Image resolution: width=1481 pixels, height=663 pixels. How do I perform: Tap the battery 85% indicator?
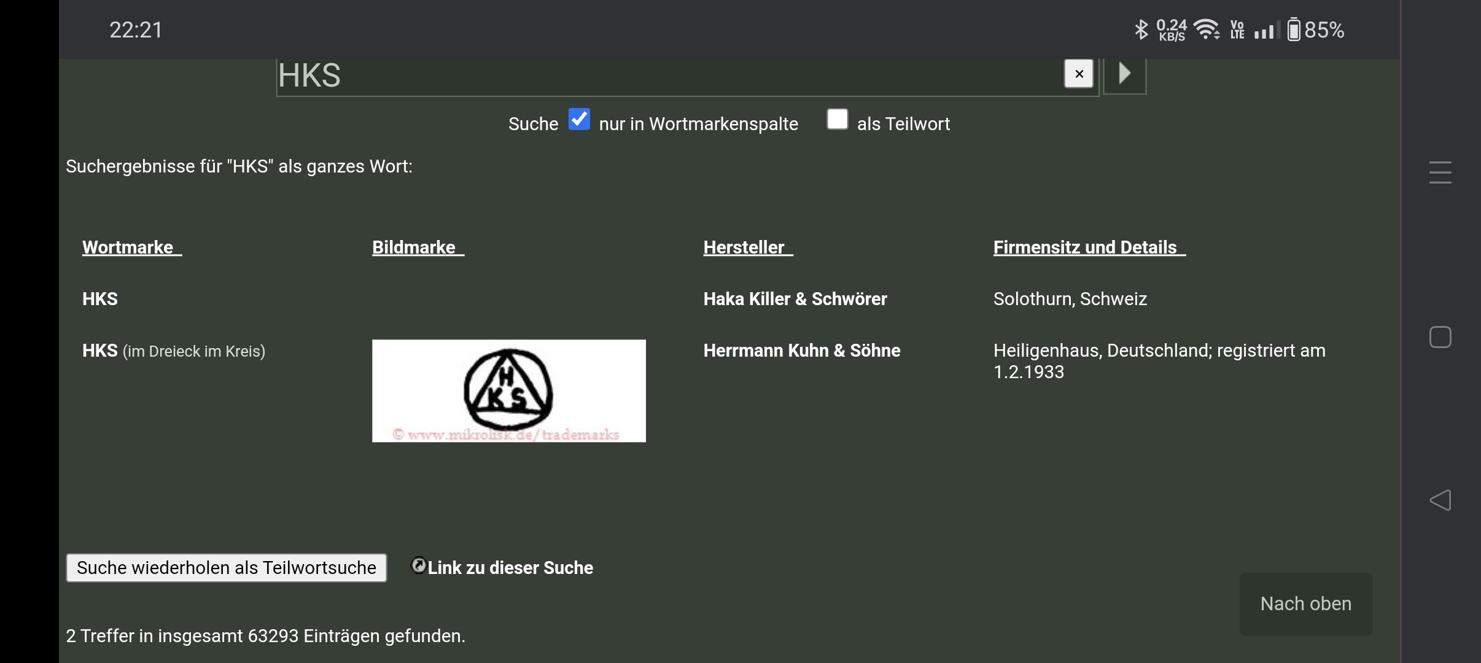pyautogui.click(x=1315, y=29)
